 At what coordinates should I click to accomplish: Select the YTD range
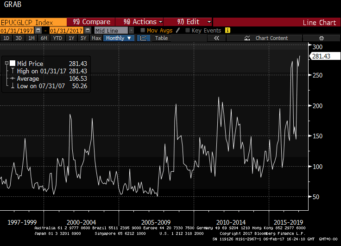(x=57, y=38)
